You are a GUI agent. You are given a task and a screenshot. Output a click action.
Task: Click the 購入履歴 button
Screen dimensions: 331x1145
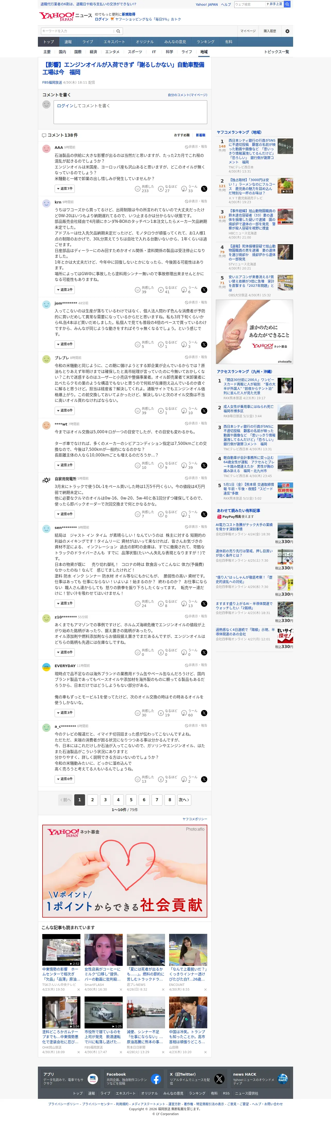click(270, 31)
